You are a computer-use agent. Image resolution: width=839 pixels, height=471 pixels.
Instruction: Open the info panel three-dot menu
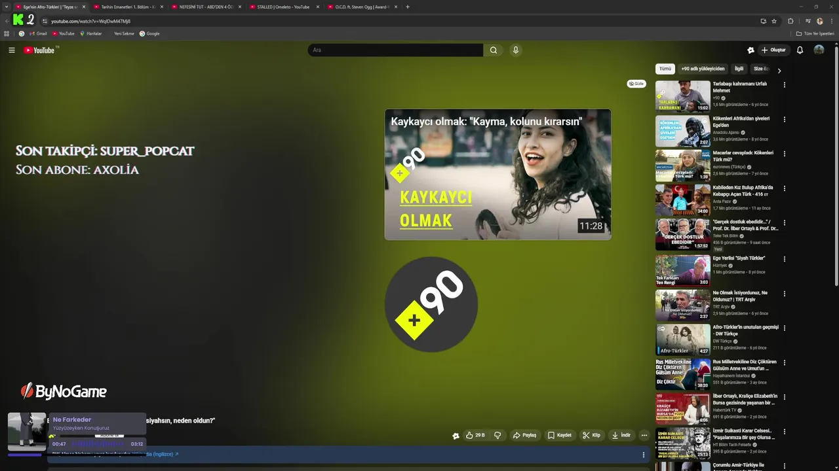643,455
